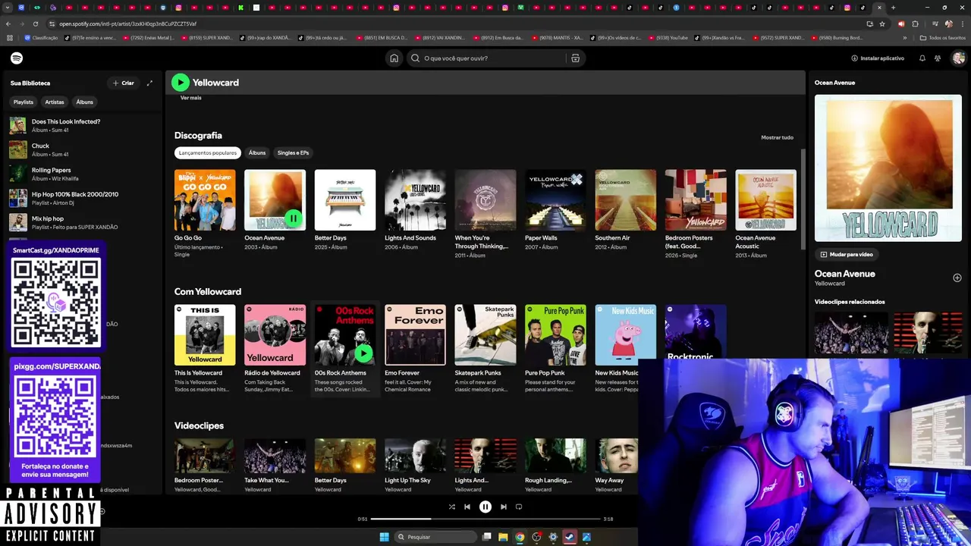This screenshot has height=546, width=971.
Task: Click the taskbar Pesquisar search box
Action: pos(436,537)
